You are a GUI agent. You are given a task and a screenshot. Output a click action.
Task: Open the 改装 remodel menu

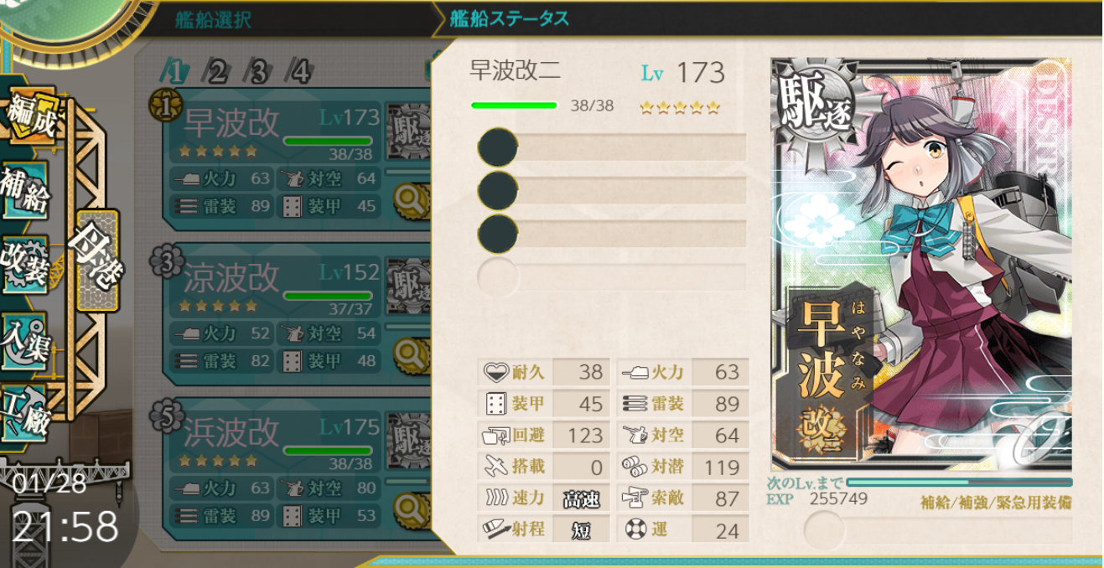[x=25, y=263]
